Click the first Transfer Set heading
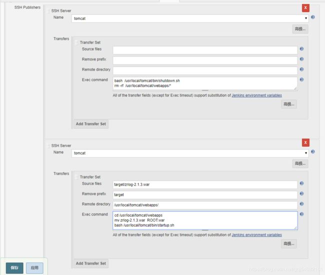The image size is (325, 275). 90,42
